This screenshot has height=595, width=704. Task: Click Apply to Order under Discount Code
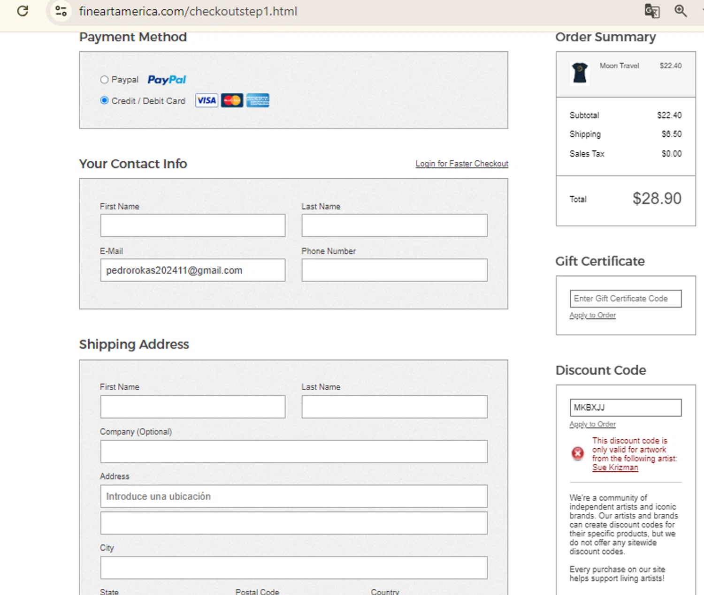point(592,424)
